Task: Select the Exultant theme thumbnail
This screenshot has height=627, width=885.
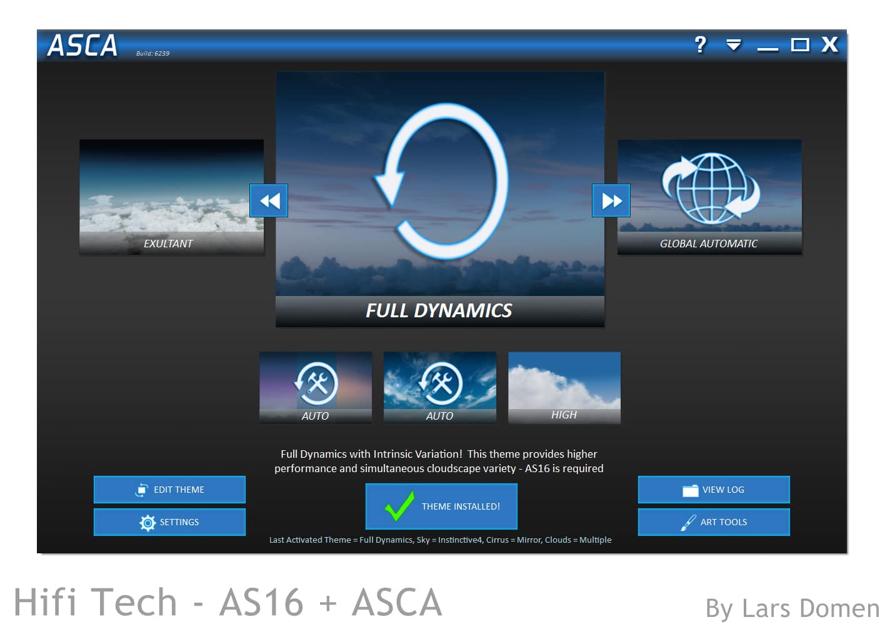Action: pos(171,196)
